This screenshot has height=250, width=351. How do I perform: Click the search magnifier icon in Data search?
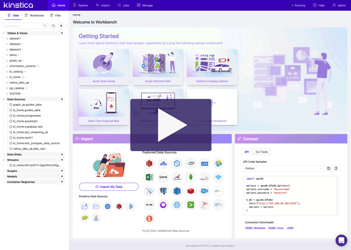tap(45, 26)
